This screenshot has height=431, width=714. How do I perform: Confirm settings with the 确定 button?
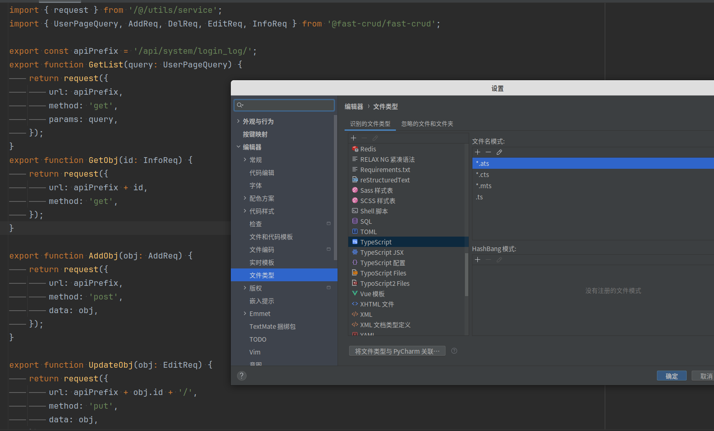[671, 376]
